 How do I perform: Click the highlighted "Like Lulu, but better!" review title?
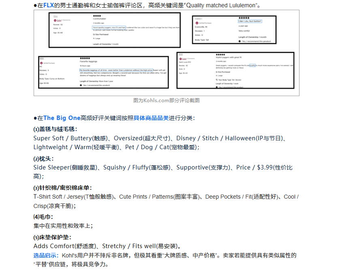(x=250, y=21)
